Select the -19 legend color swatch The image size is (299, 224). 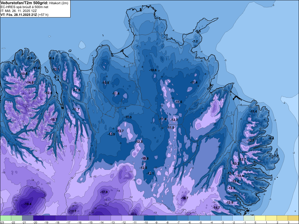pos(50,218)
